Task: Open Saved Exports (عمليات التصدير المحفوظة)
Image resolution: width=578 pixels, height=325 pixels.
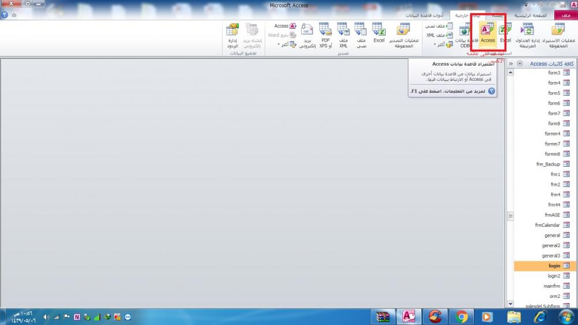Action: point(403,35)
